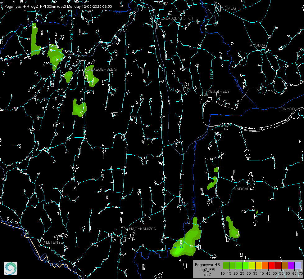Viewport: 304px width, 279px height.
Task: Click the legend label 'logZ_PPI'
Action: [207, 269]
